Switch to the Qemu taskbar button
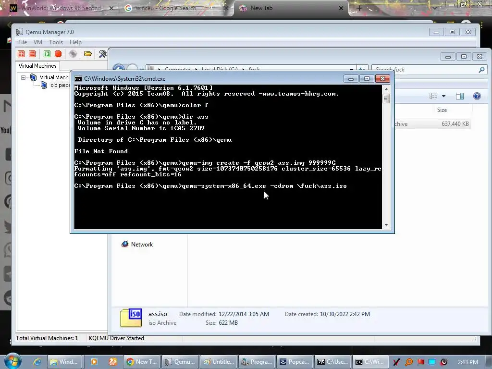Viewport: 492px width, 369px height. point(181,362)
